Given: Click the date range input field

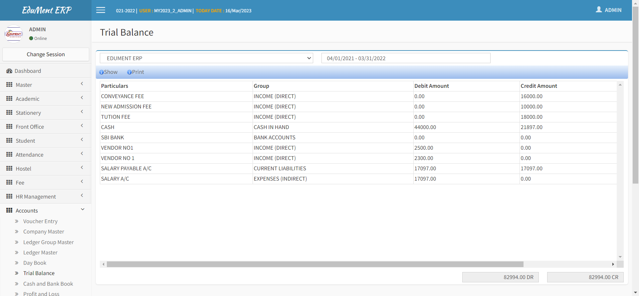Looking at the screenshot, I should coord(406,58).
